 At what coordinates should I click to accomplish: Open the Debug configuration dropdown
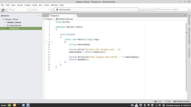(18, 10)
